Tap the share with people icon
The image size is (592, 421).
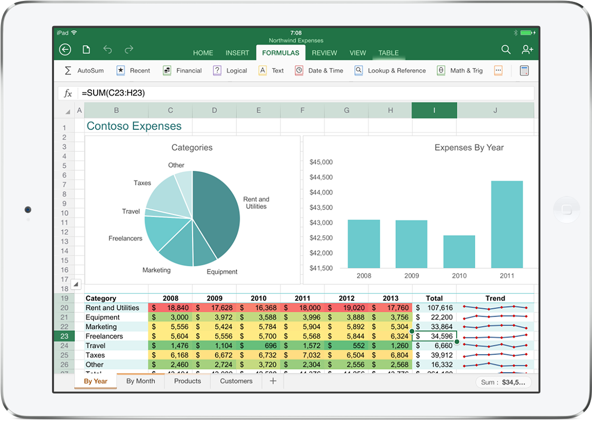[527, 49]
